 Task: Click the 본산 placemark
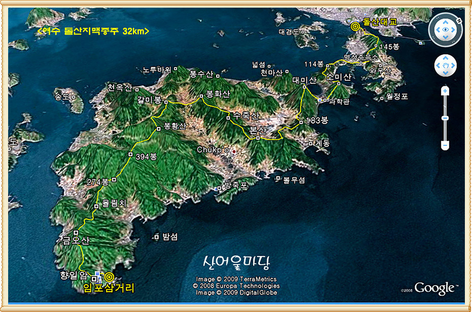258,138
